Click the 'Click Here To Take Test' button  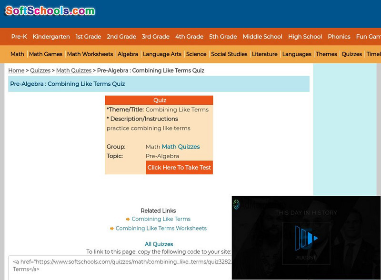[x=180, y=168]
